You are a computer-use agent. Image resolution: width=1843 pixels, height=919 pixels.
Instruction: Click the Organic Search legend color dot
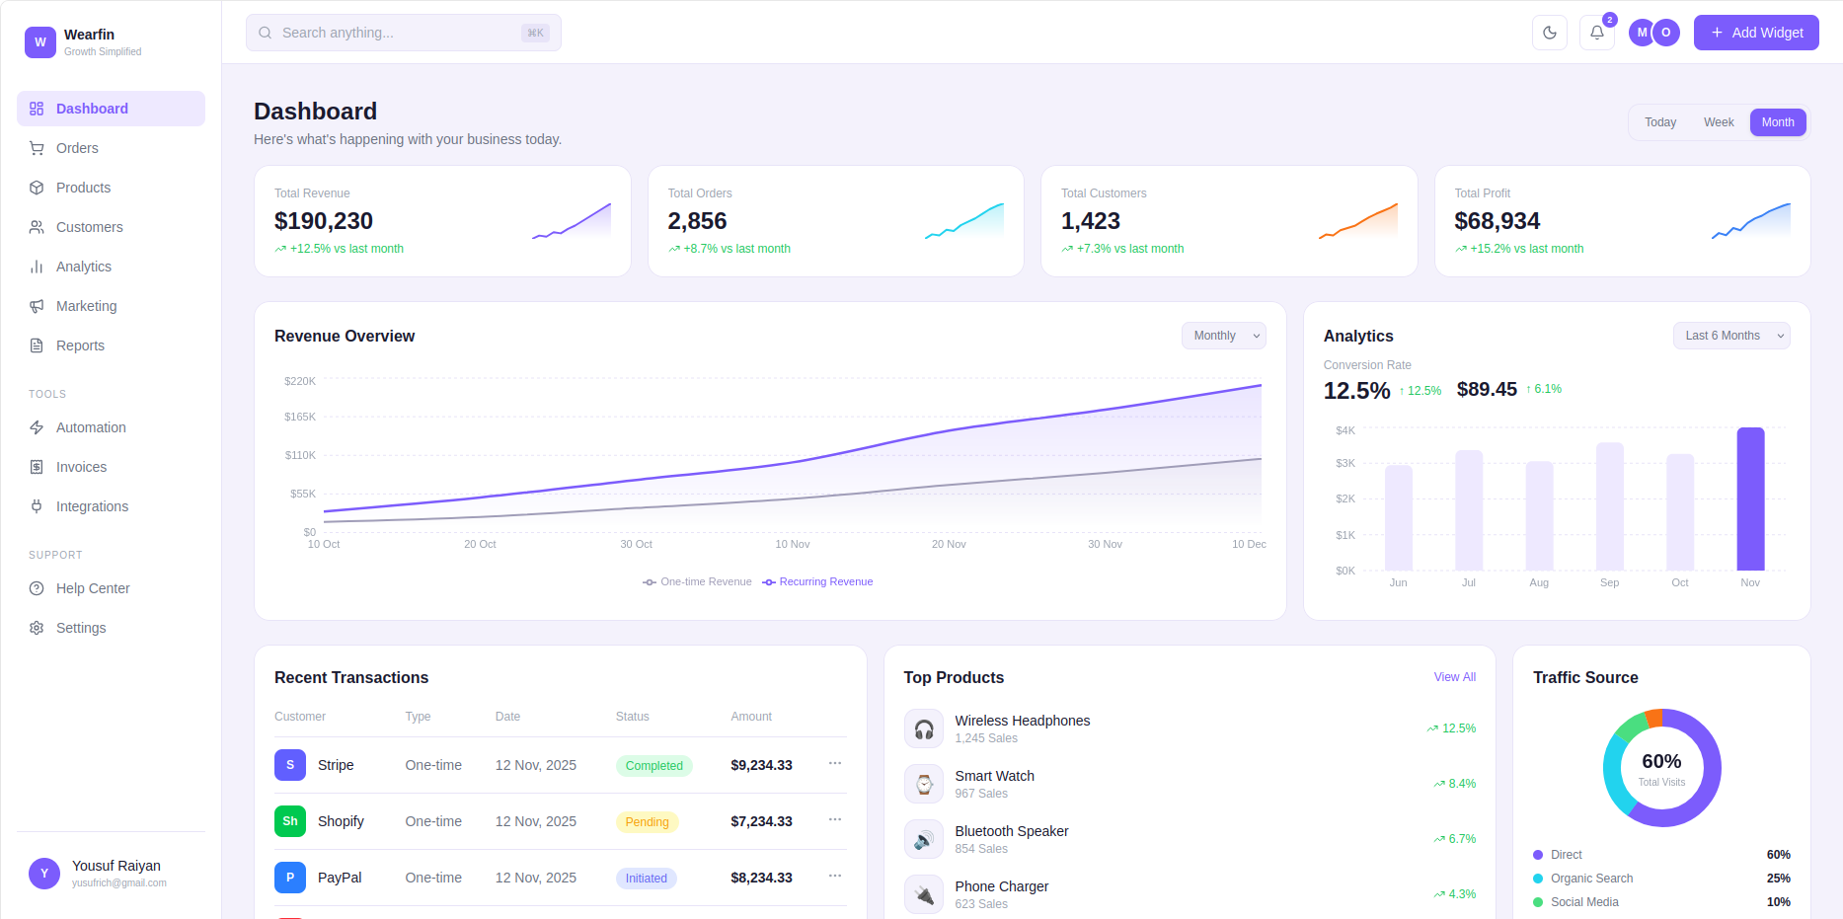(x=1538, y=879)
